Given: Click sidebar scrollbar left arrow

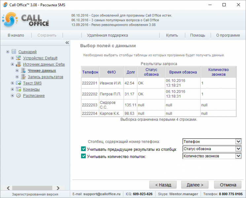Looking at the screenshot, I should pyautogui.click(x=8, y=188).
